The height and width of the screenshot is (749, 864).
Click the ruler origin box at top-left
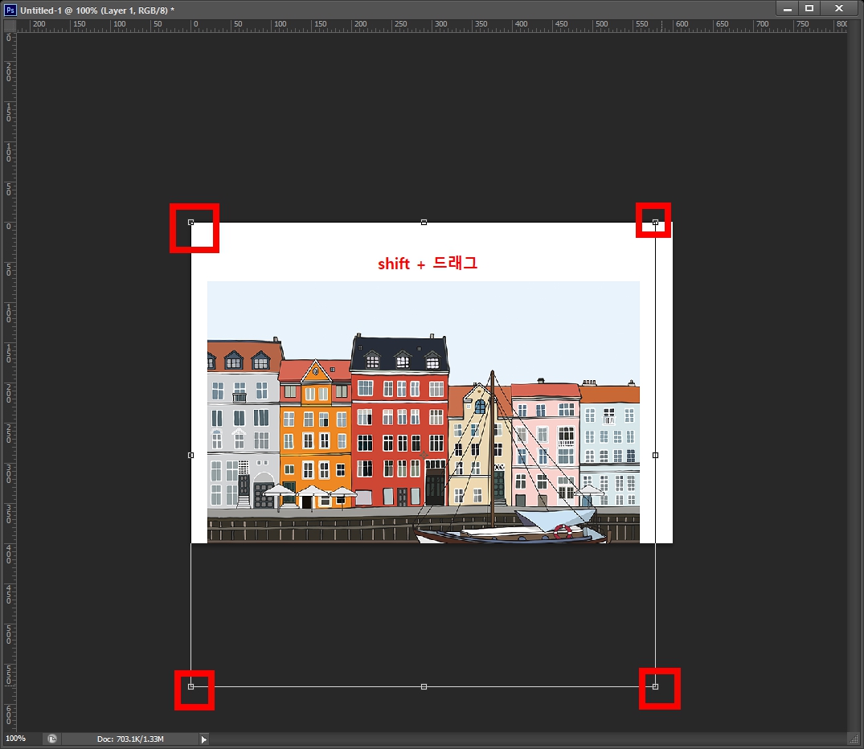point(10,26)
